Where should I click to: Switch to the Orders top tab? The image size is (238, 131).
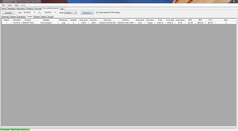click(x=4, y=9)
